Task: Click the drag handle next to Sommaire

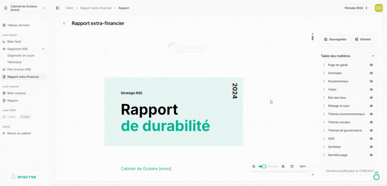Action: pos(324,73)
